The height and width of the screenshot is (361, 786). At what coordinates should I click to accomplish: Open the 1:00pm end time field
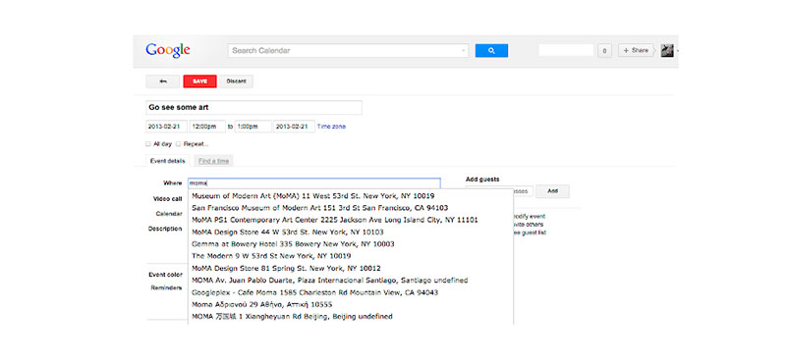253,127
